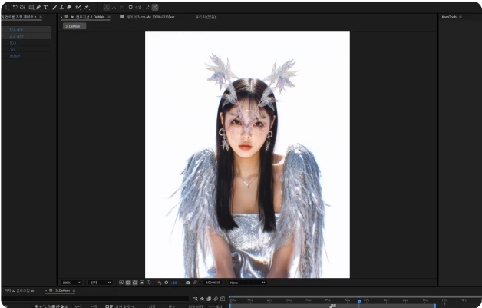Screen dimensions: 482x308
Task: Select the View Axis mode icon
Action: (121, 7)
